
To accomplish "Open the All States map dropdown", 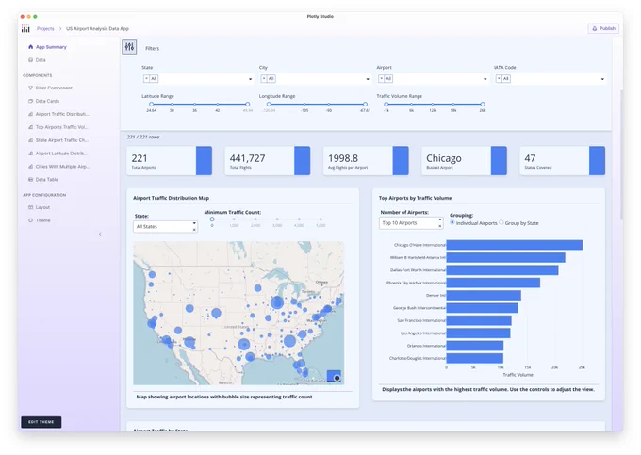I will [194, 223].
